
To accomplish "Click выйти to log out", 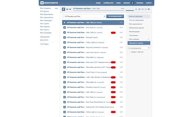I will [149, 3].
